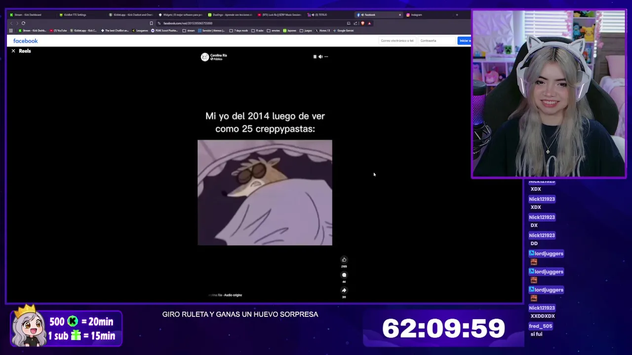This screenshot has width=632, height=355.
Task: Click the cast screen icon in address bar
Action: tap(349, 23)
